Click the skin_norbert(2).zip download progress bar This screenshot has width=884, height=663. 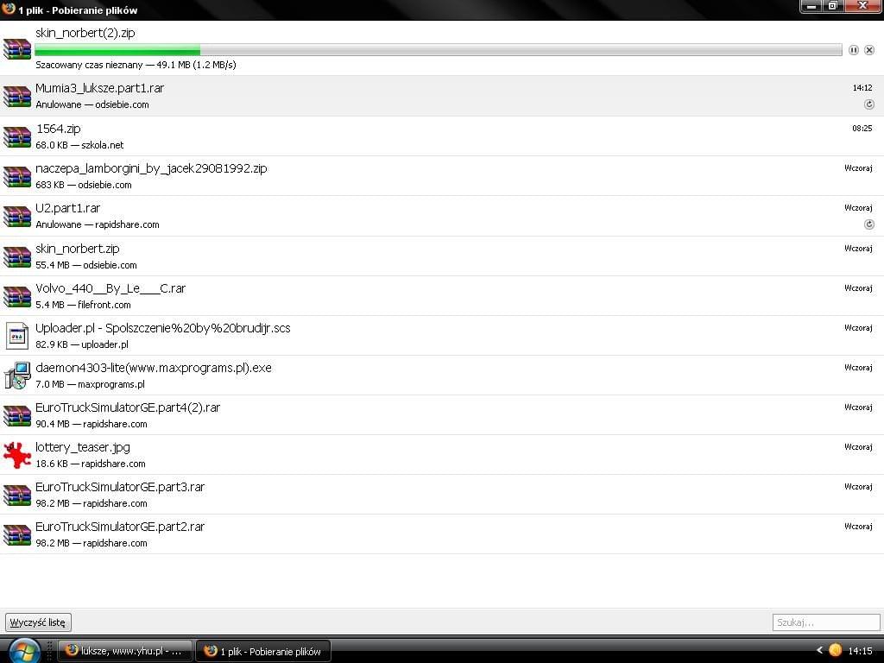(438, 50)
